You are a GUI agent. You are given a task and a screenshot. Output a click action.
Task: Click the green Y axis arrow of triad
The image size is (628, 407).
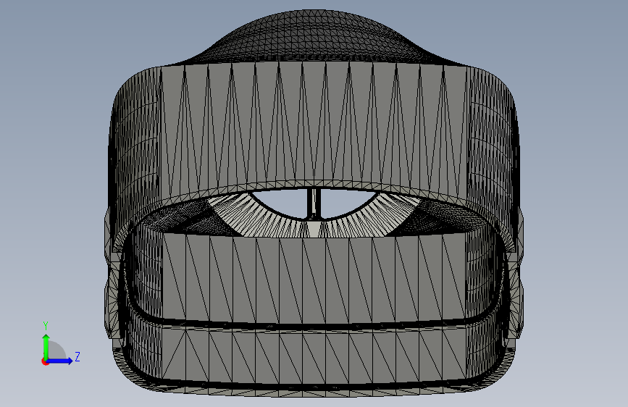pos(46,346)
